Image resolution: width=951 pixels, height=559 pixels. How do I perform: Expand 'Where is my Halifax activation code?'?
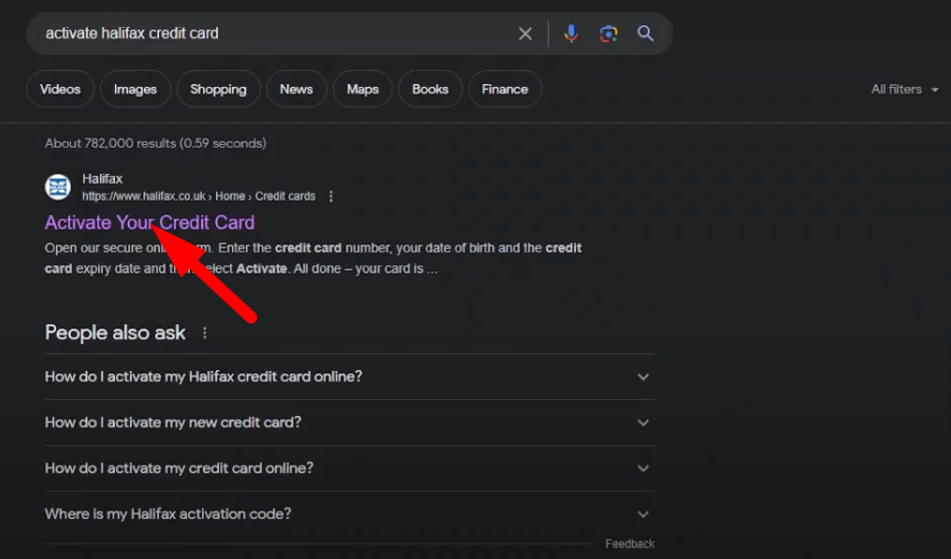pos(350,514)
